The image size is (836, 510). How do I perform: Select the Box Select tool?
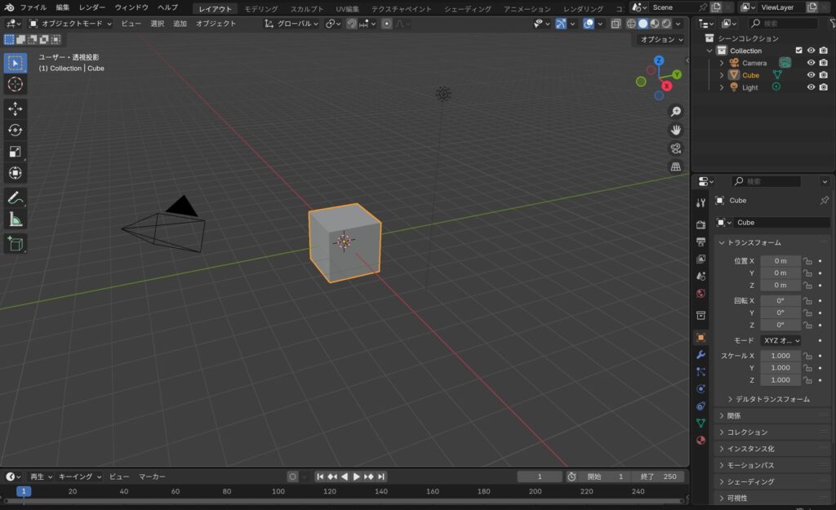(15, 63)
